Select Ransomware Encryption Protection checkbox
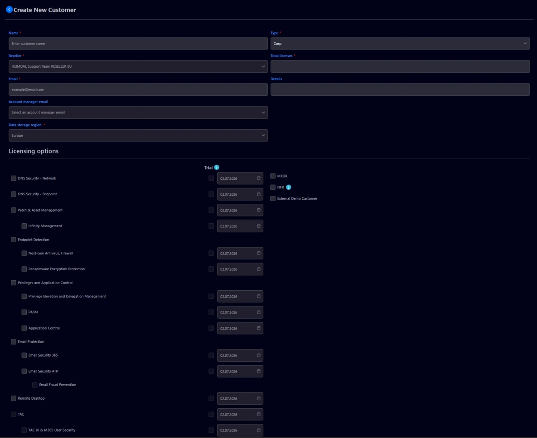The width and height of the screenshot is (537, 438). [x=24, y=269]
